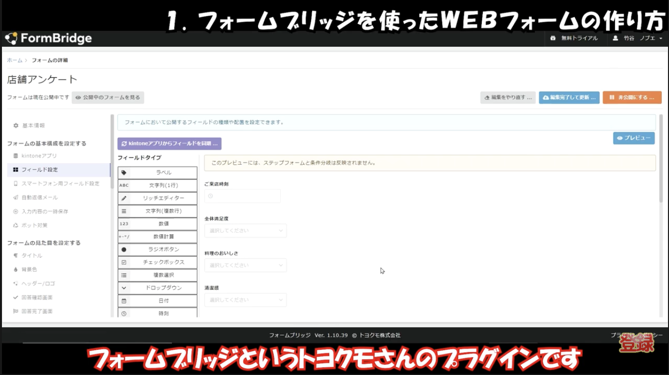
Task: Click the FormBridge logo icon
Action: tap(10, 38)
